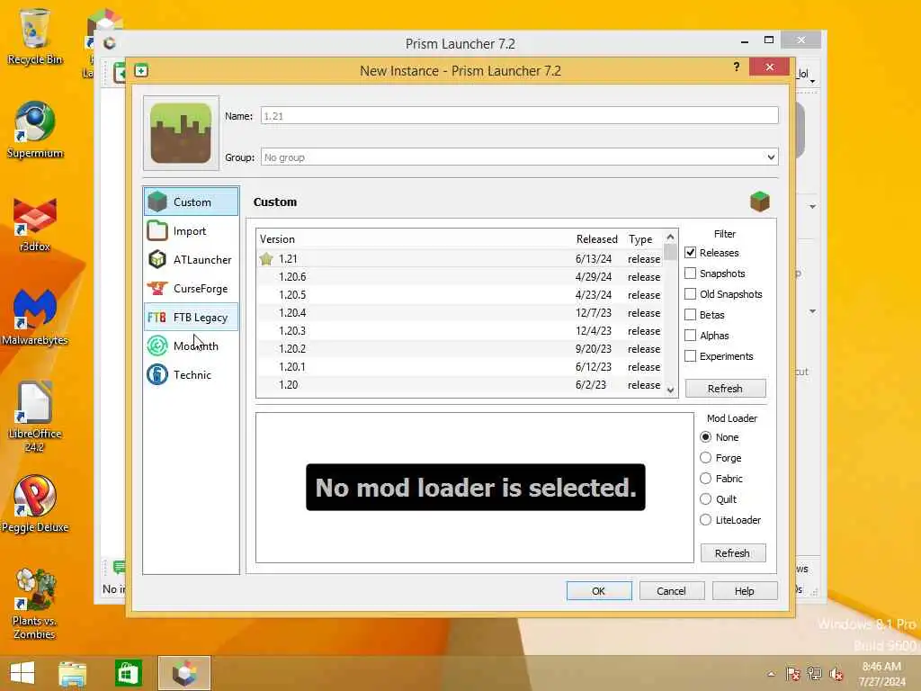This screenshot has width=921, height=691.
Task: Select the Forge mod loader
Action: pyautogui.click(x=705, y=458)
